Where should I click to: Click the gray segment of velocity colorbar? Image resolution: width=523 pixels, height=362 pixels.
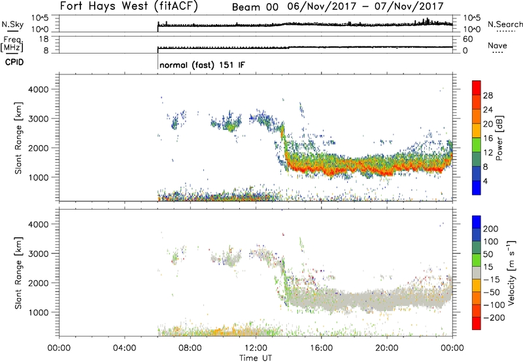(477, 273)
